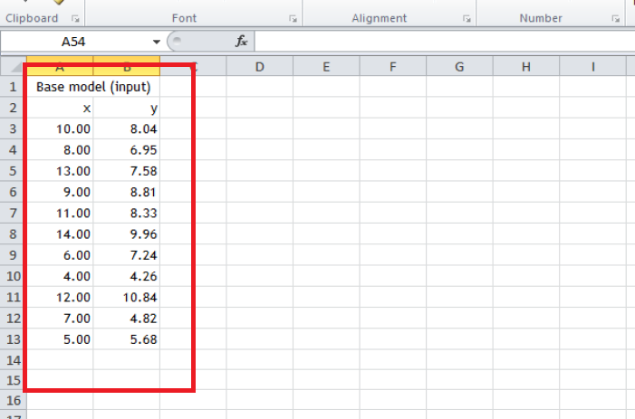Select row 5 header
This screenshot has height=419, width=635.
13,171
